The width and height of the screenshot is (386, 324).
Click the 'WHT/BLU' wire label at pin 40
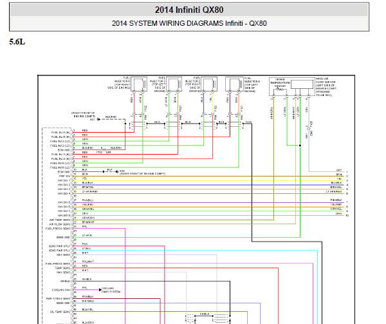pos(88,301)
